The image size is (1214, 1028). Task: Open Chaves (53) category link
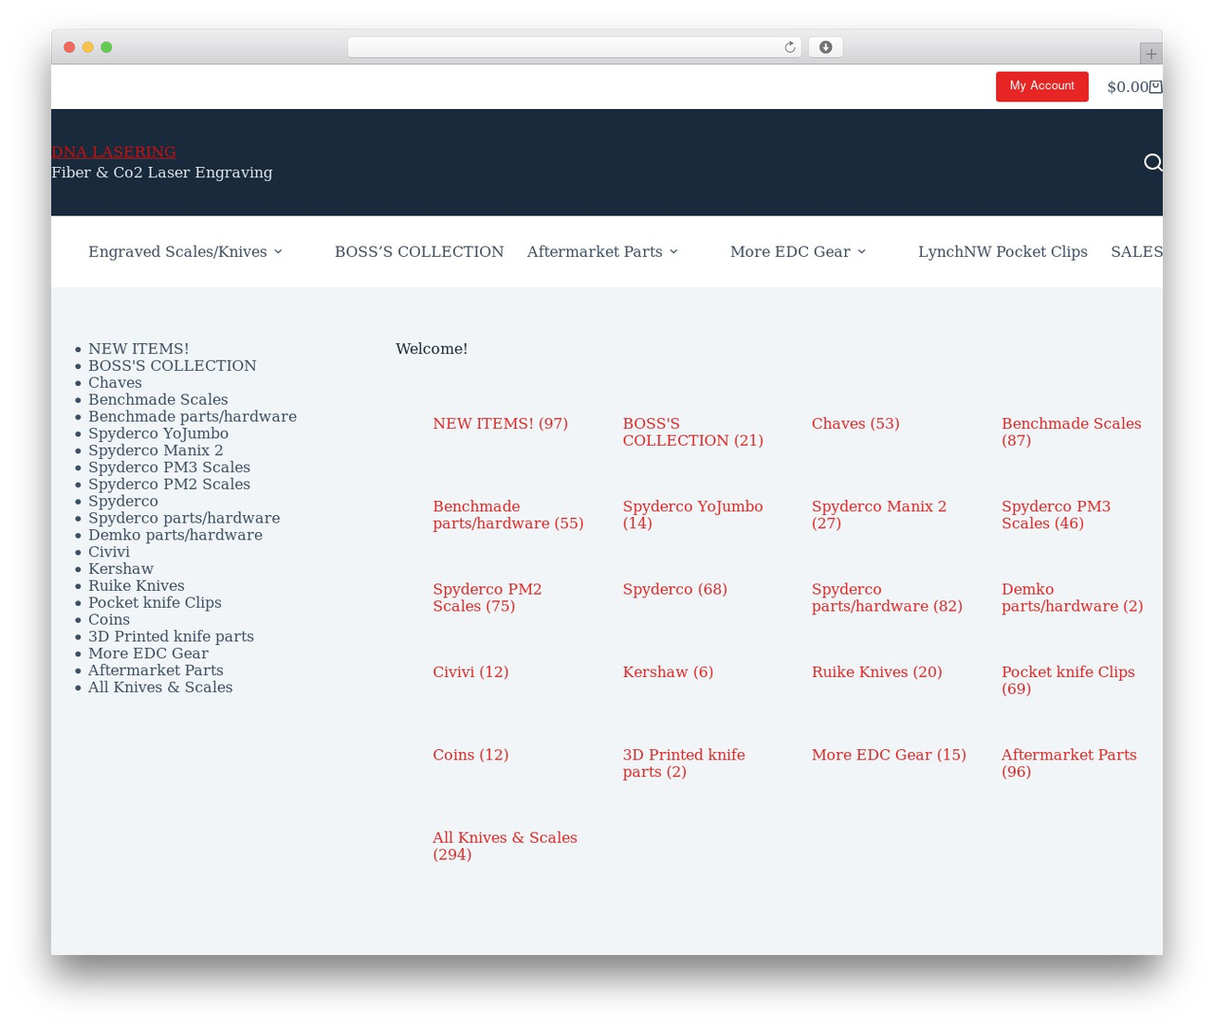pyautogui.click(x=855, y=424)
